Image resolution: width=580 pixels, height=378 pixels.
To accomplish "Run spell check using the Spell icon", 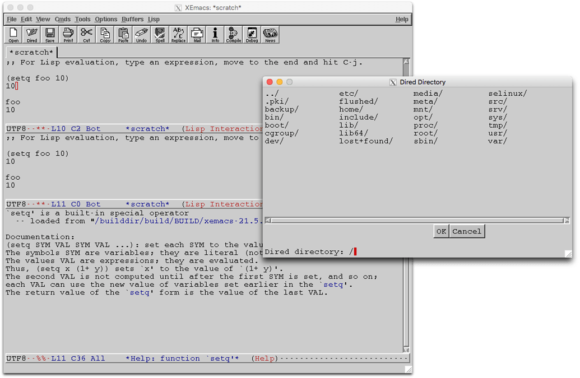I will pyautogui.click(x=160, y=34).
